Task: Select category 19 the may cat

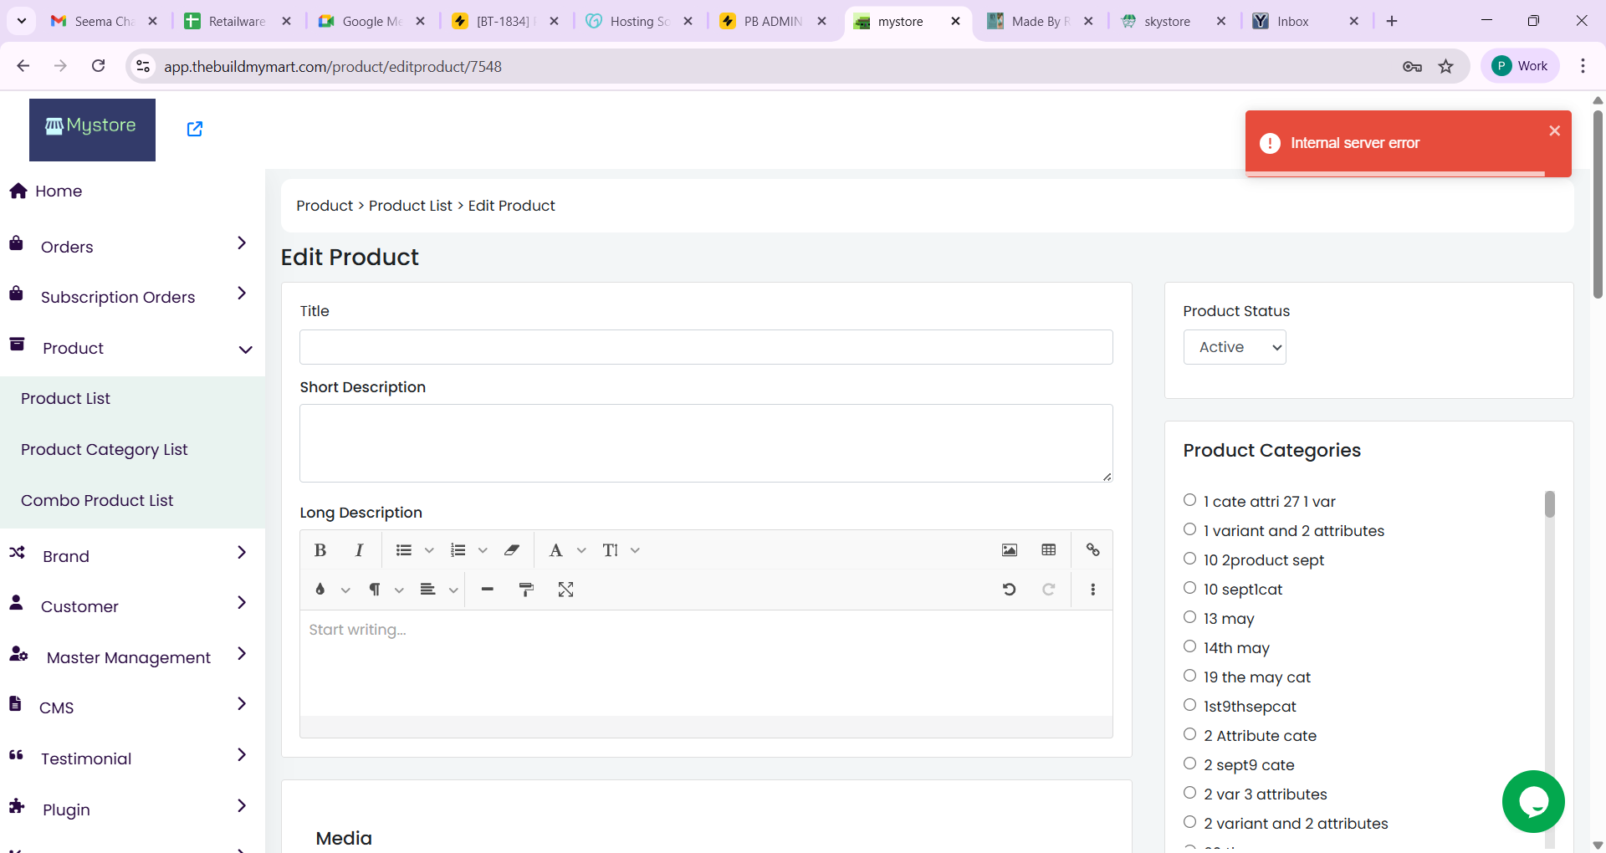Action: click(x=1189, y=676)
